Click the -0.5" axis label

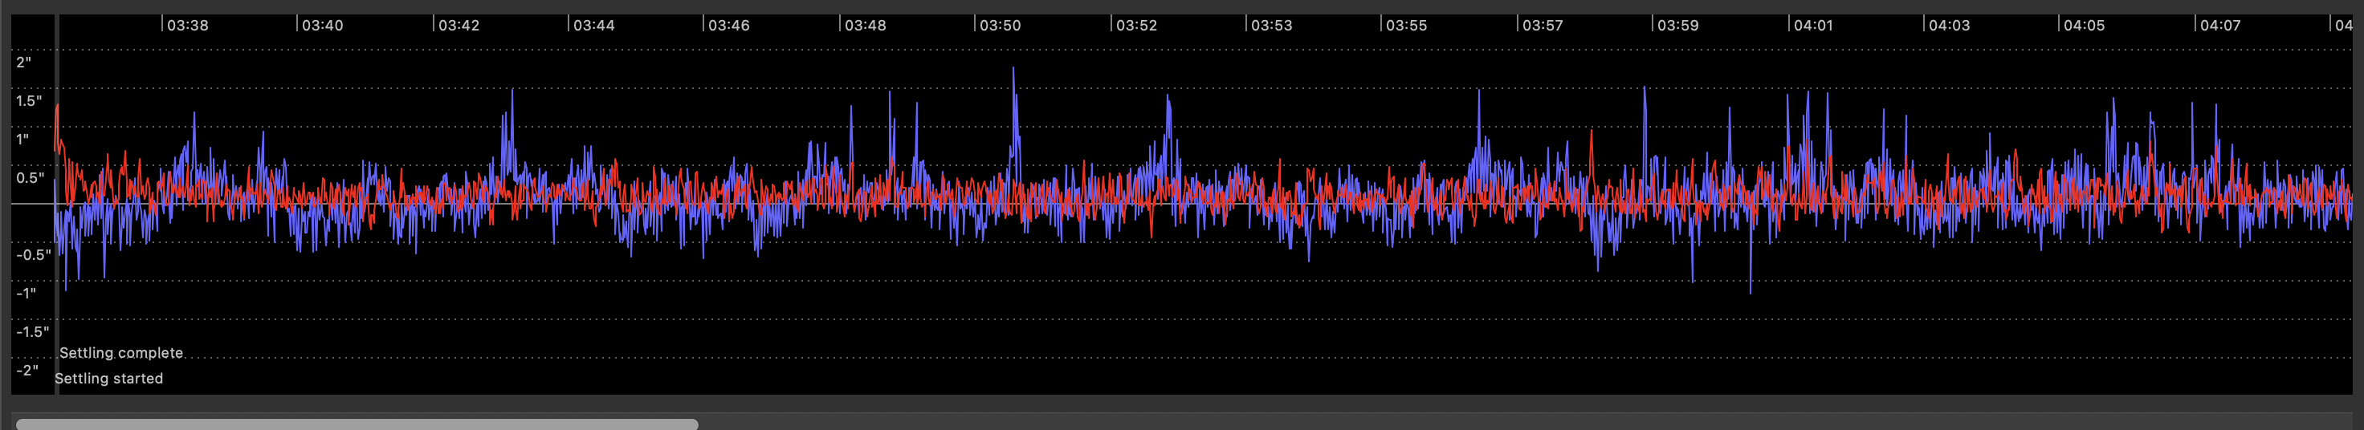click(33, 255)
